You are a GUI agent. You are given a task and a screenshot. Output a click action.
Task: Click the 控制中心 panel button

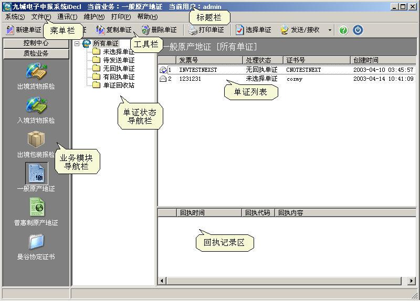(x=36, y=43)
